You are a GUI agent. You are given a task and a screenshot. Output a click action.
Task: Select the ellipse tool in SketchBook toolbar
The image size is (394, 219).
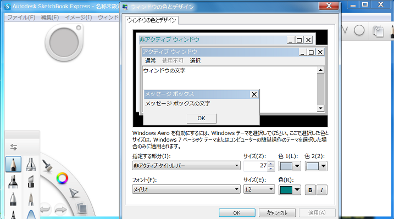[359, 30]
